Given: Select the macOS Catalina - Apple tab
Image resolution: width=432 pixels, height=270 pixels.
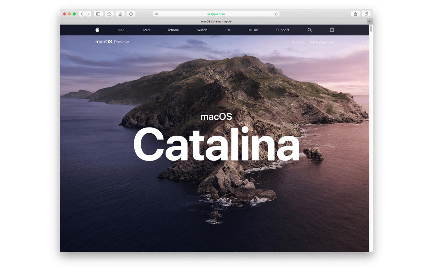Looking at the screenshot, I should 216,21.
